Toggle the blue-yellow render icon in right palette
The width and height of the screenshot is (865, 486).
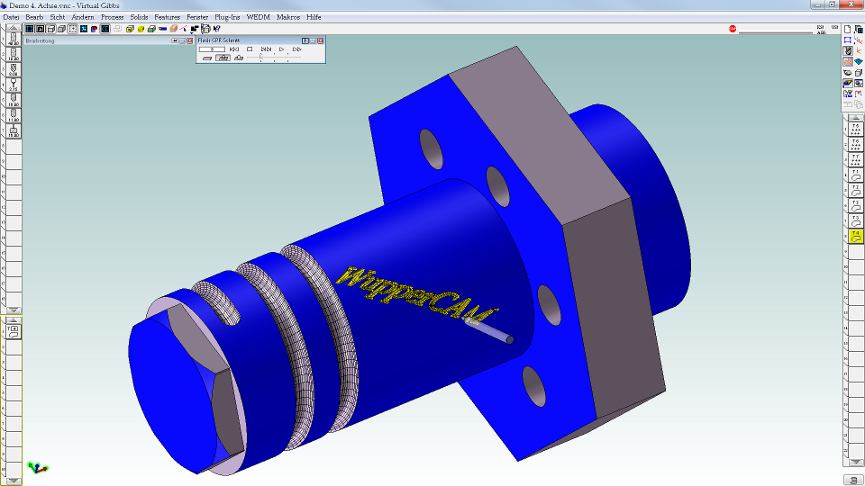click(x=848, y=83)
